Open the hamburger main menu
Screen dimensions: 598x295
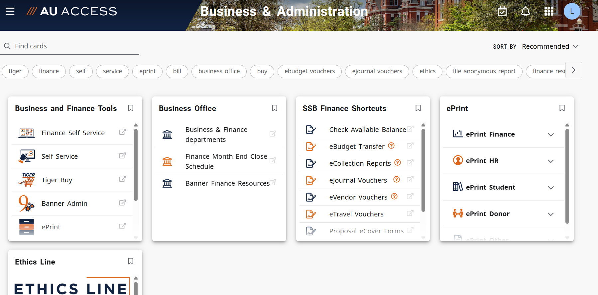click(10, 11)
